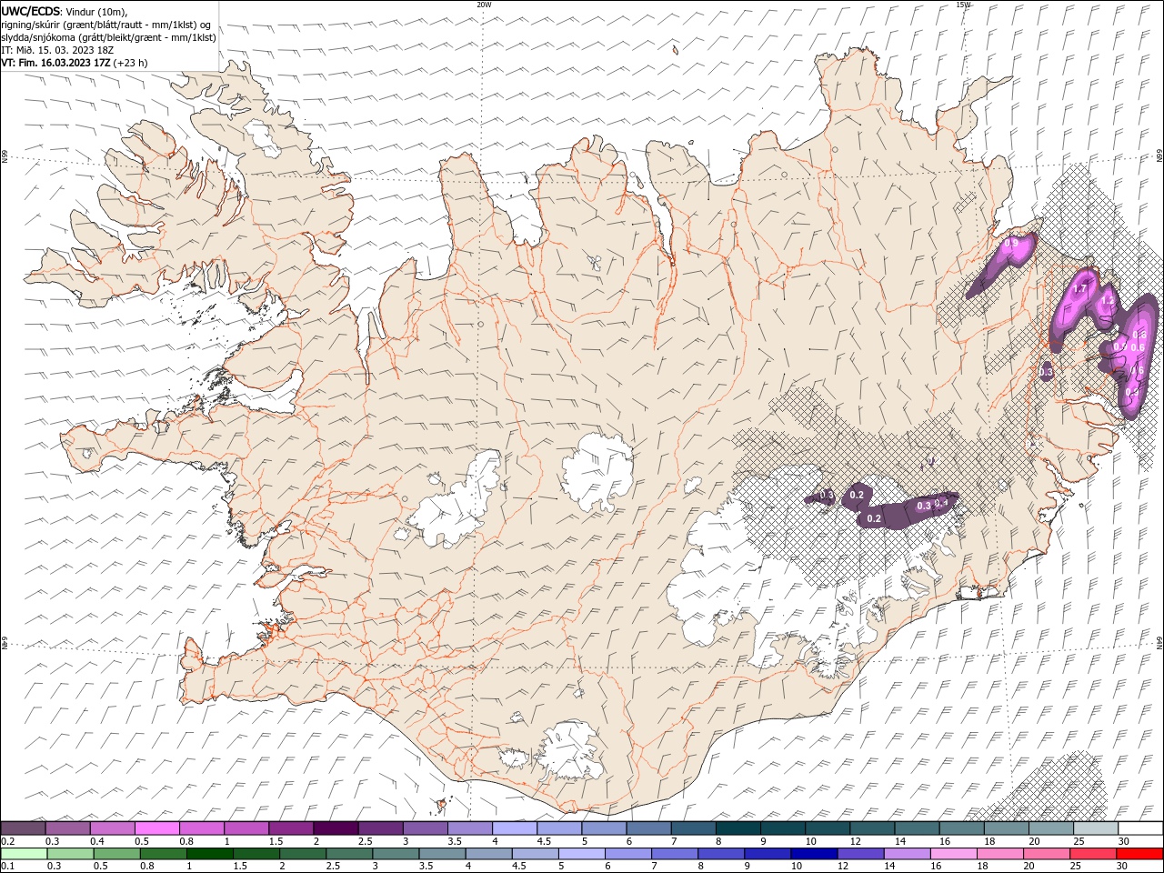
Task: Pick the darkest green rain swatch between 1 and 1.5
Action: [209, 854]
